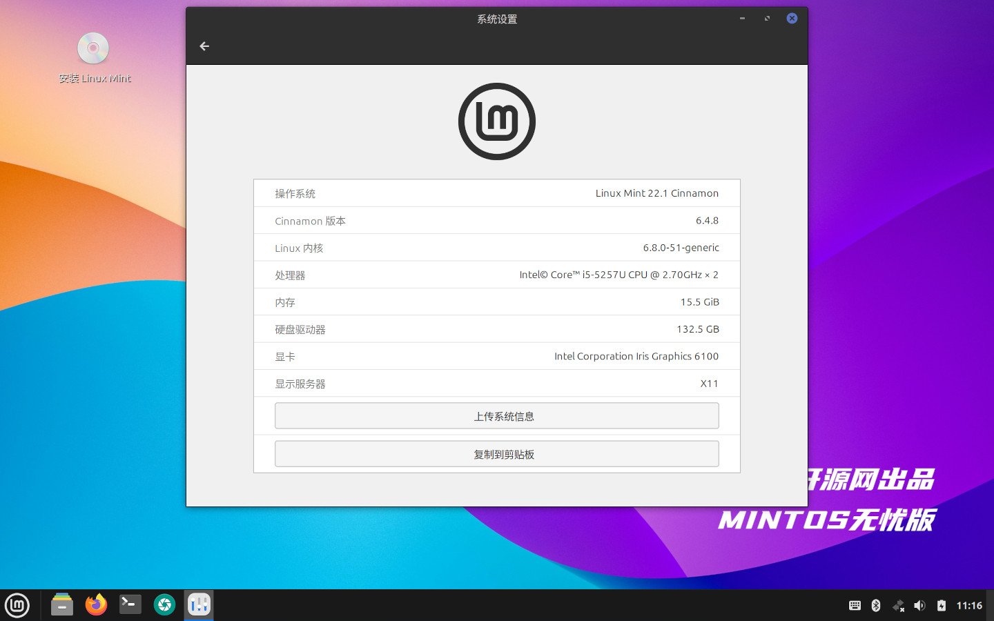Go back using the arrow in System Settings
994x621 pixels.
(204, 46)
